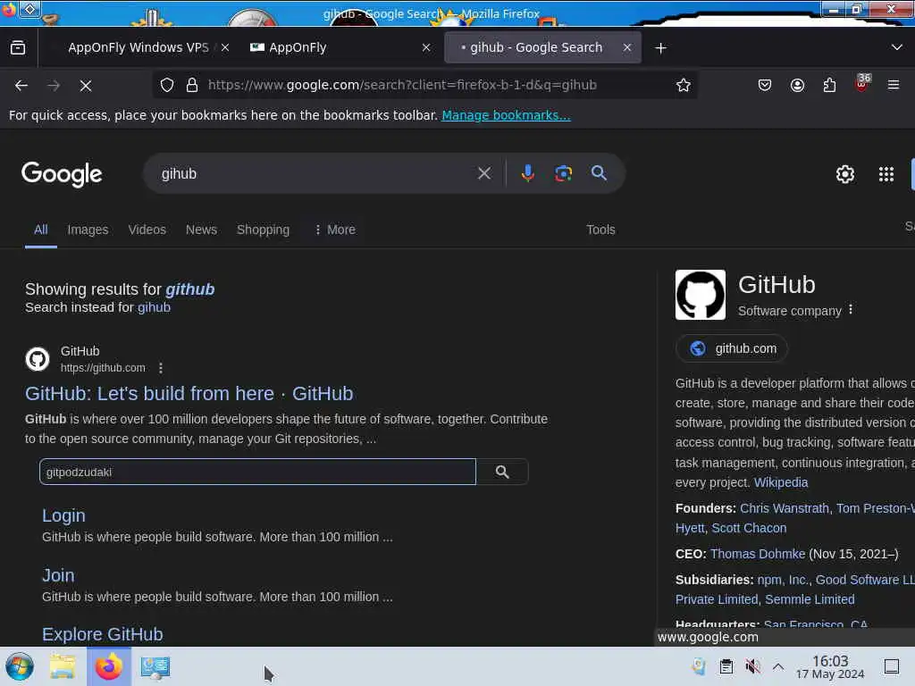This screenshot has height=686, width=915.
Task: Search instead for gihub
Action: [x=154, y=307]
